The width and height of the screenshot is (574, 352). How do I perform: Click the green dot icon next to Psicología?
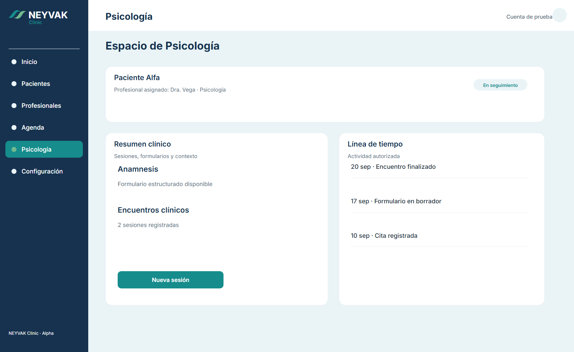tap(14, 149)
